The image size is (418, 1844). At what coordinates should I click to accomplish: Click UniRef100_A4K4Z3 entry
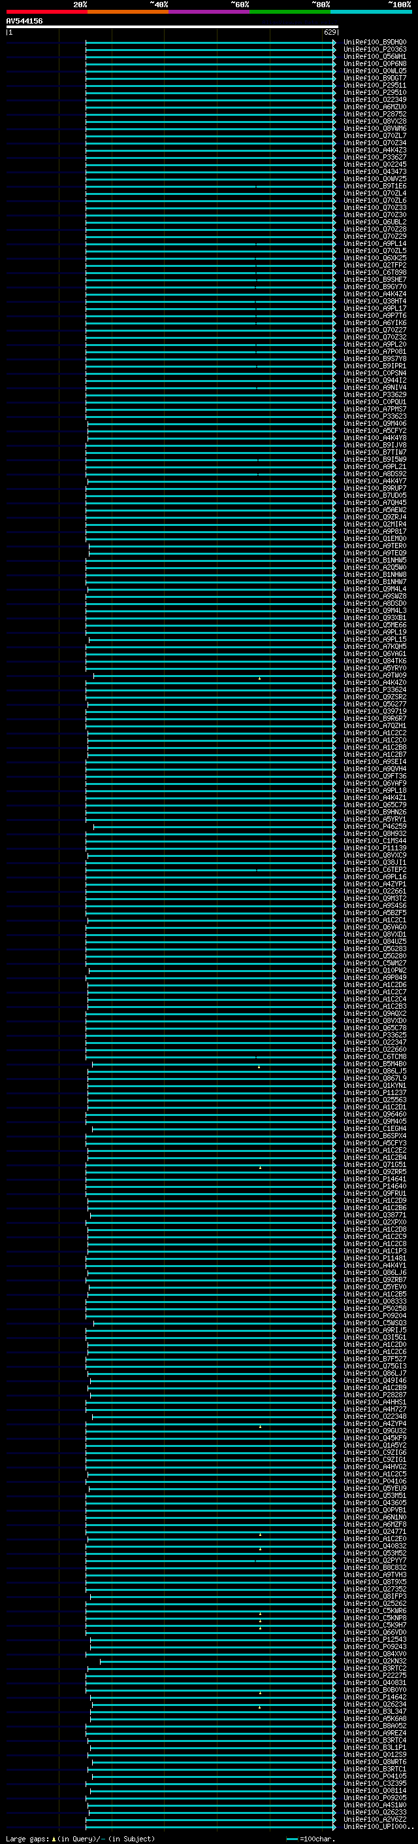(374, 150)
